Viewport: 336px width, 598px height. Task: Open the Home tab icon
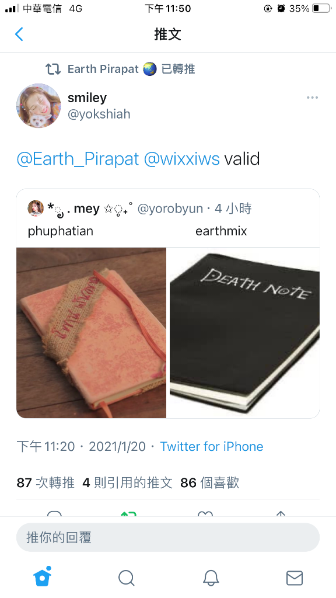(42, 576)
